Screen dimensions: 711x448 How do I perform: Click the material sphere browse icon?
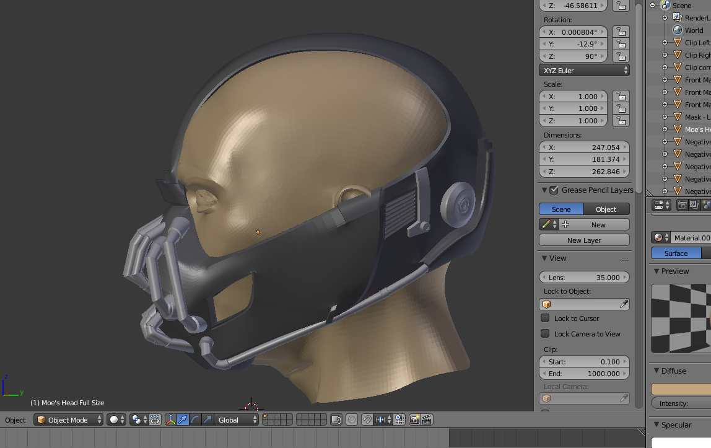point(660,237)
